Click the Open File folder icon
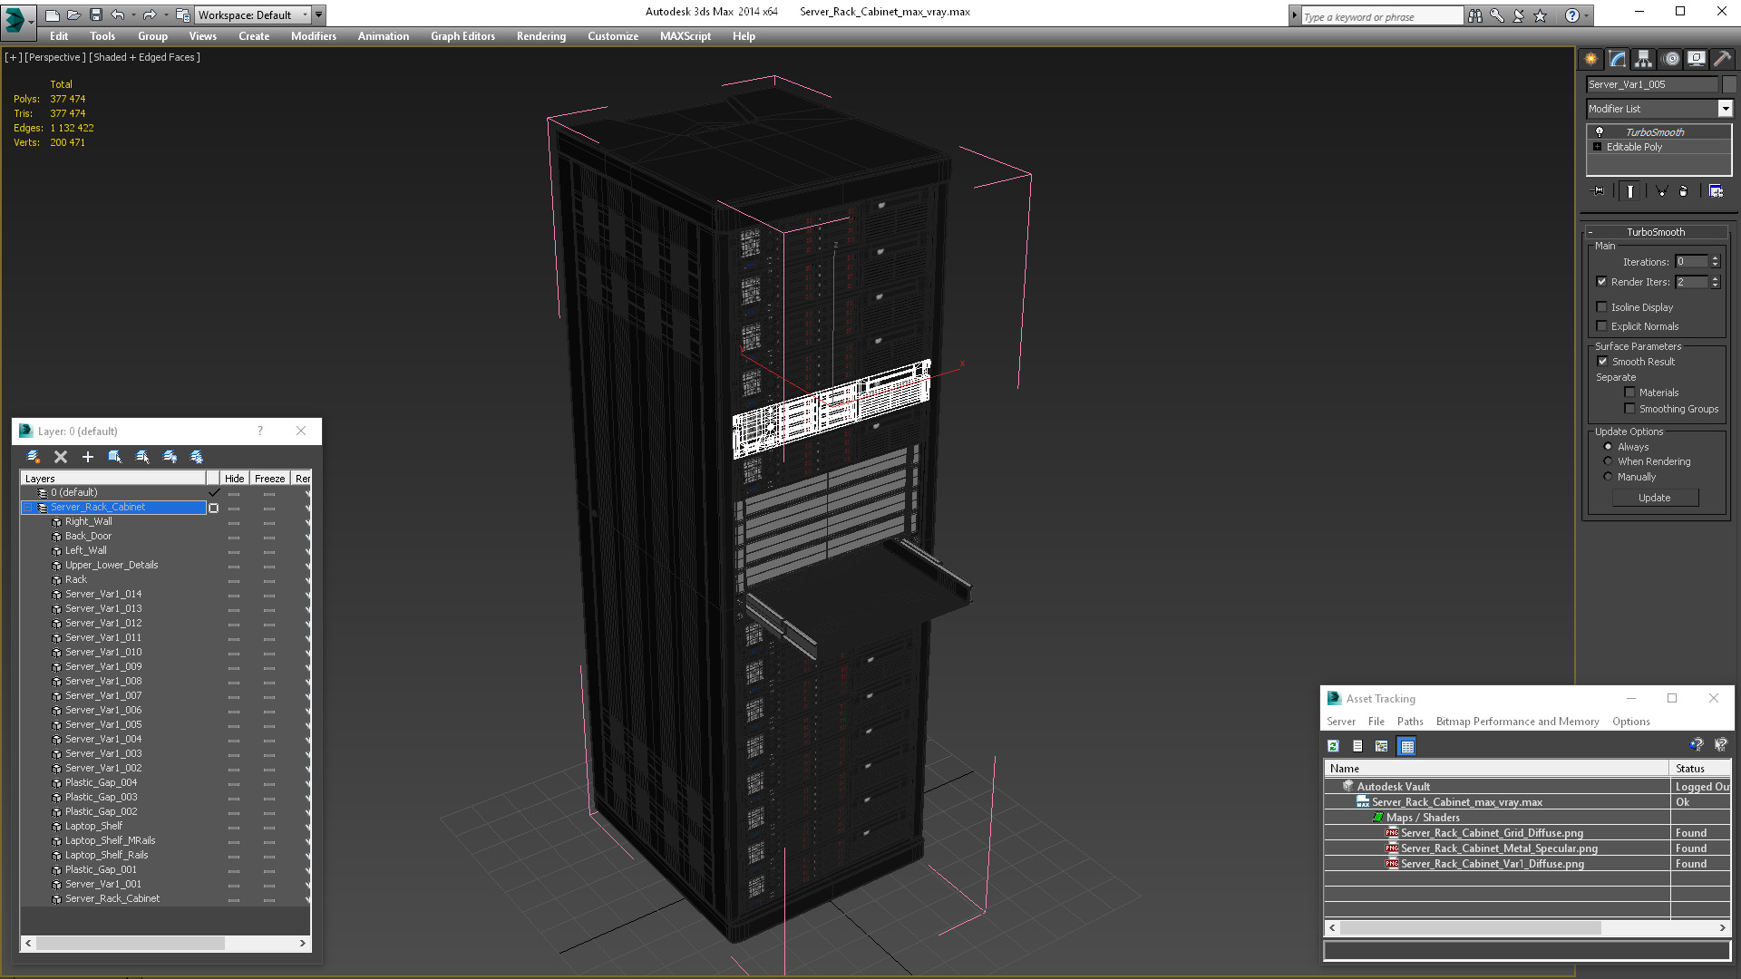The image size is (1741, 979). (x=73, y=15)
